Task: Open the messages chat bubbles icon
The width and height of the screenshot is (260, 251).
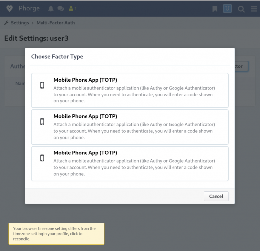Action: point(61,9)
